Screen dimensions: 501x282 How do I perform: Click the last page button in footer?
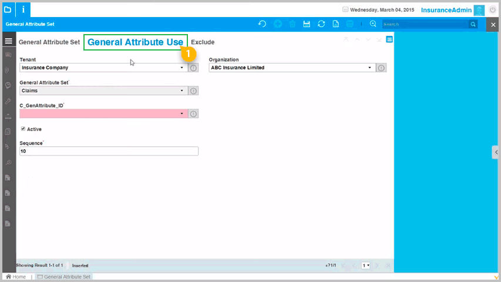(x=388, y=266)
